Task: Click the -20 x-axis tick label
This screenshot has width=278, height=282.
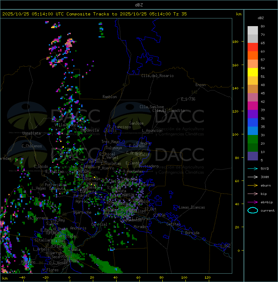Action: (x=45, y=278)
